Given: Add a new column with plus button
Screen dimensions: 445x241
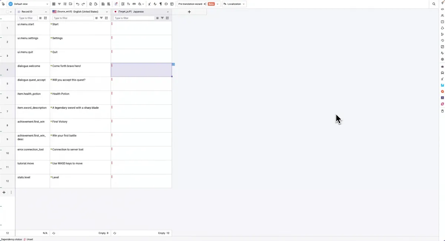Looking at the screenshot, I should pos(189,12).
